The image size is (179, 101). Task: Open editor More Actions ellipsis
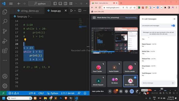85,11
